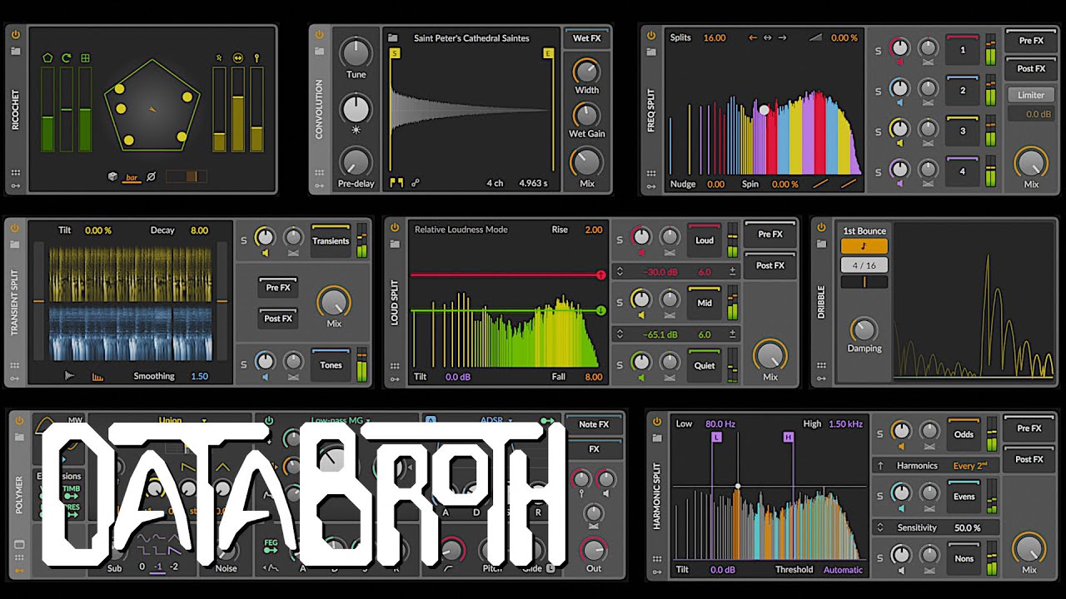Select the note icon under 1st Bounce

tap(864, 246)
